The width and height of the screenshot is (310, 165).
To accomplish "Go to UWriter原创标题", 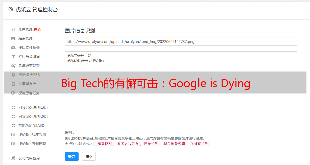I will pos(32,144).
